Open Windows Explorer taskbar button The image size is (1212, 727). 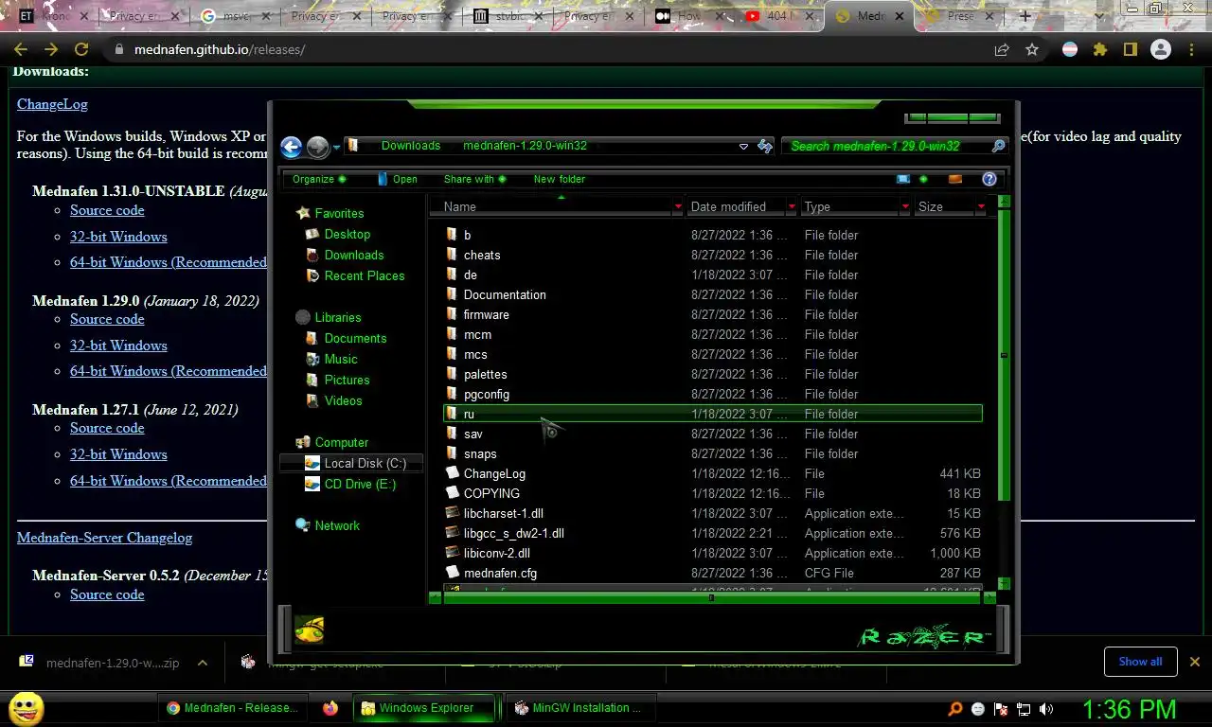(x=426, y=707)
